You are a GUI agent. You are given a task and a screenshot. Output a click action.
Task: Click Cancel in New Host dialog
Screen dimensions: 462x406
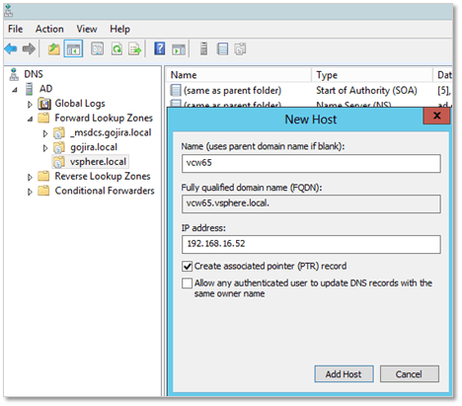pyautogui.click(x=409, y=374)
